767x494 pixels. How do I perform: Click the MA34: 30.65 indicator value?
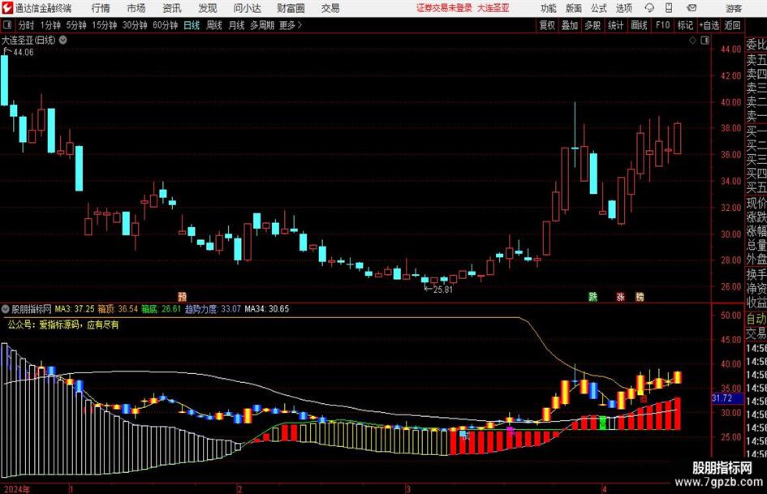[266, 309]
